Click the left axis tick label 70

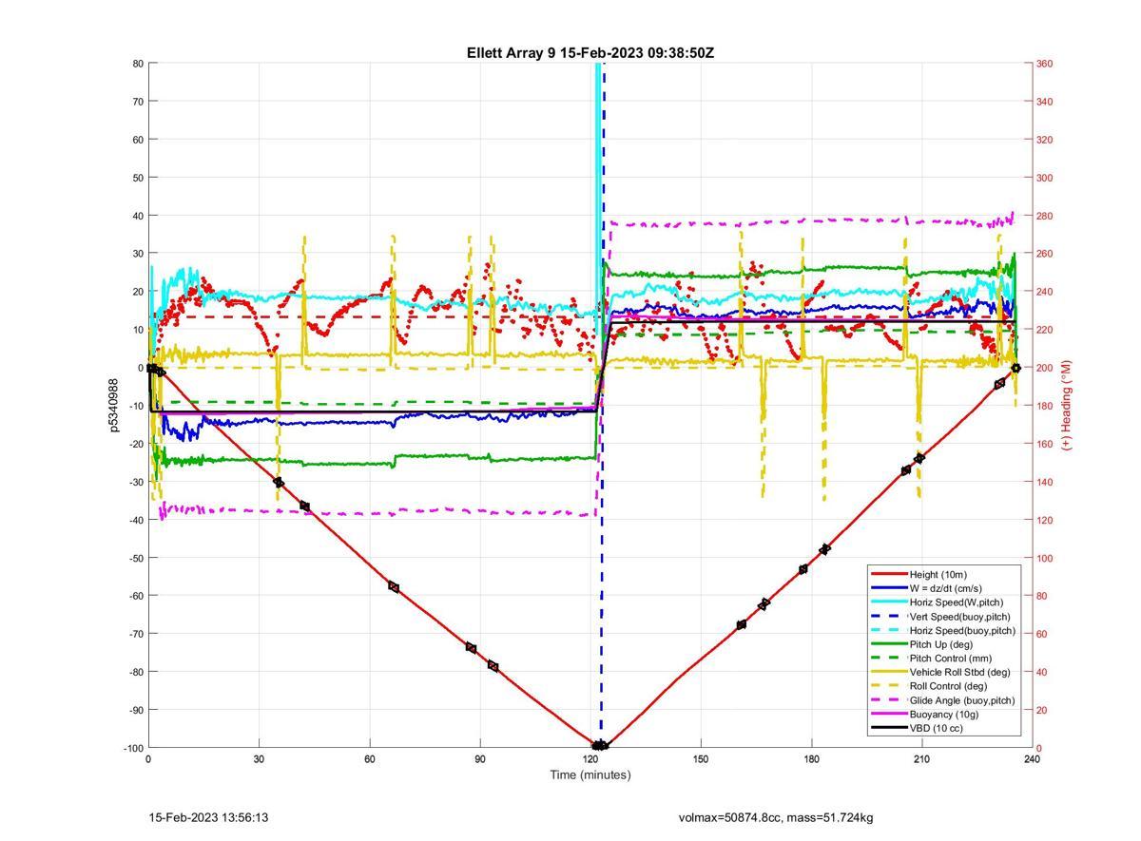tap(137, 102)
